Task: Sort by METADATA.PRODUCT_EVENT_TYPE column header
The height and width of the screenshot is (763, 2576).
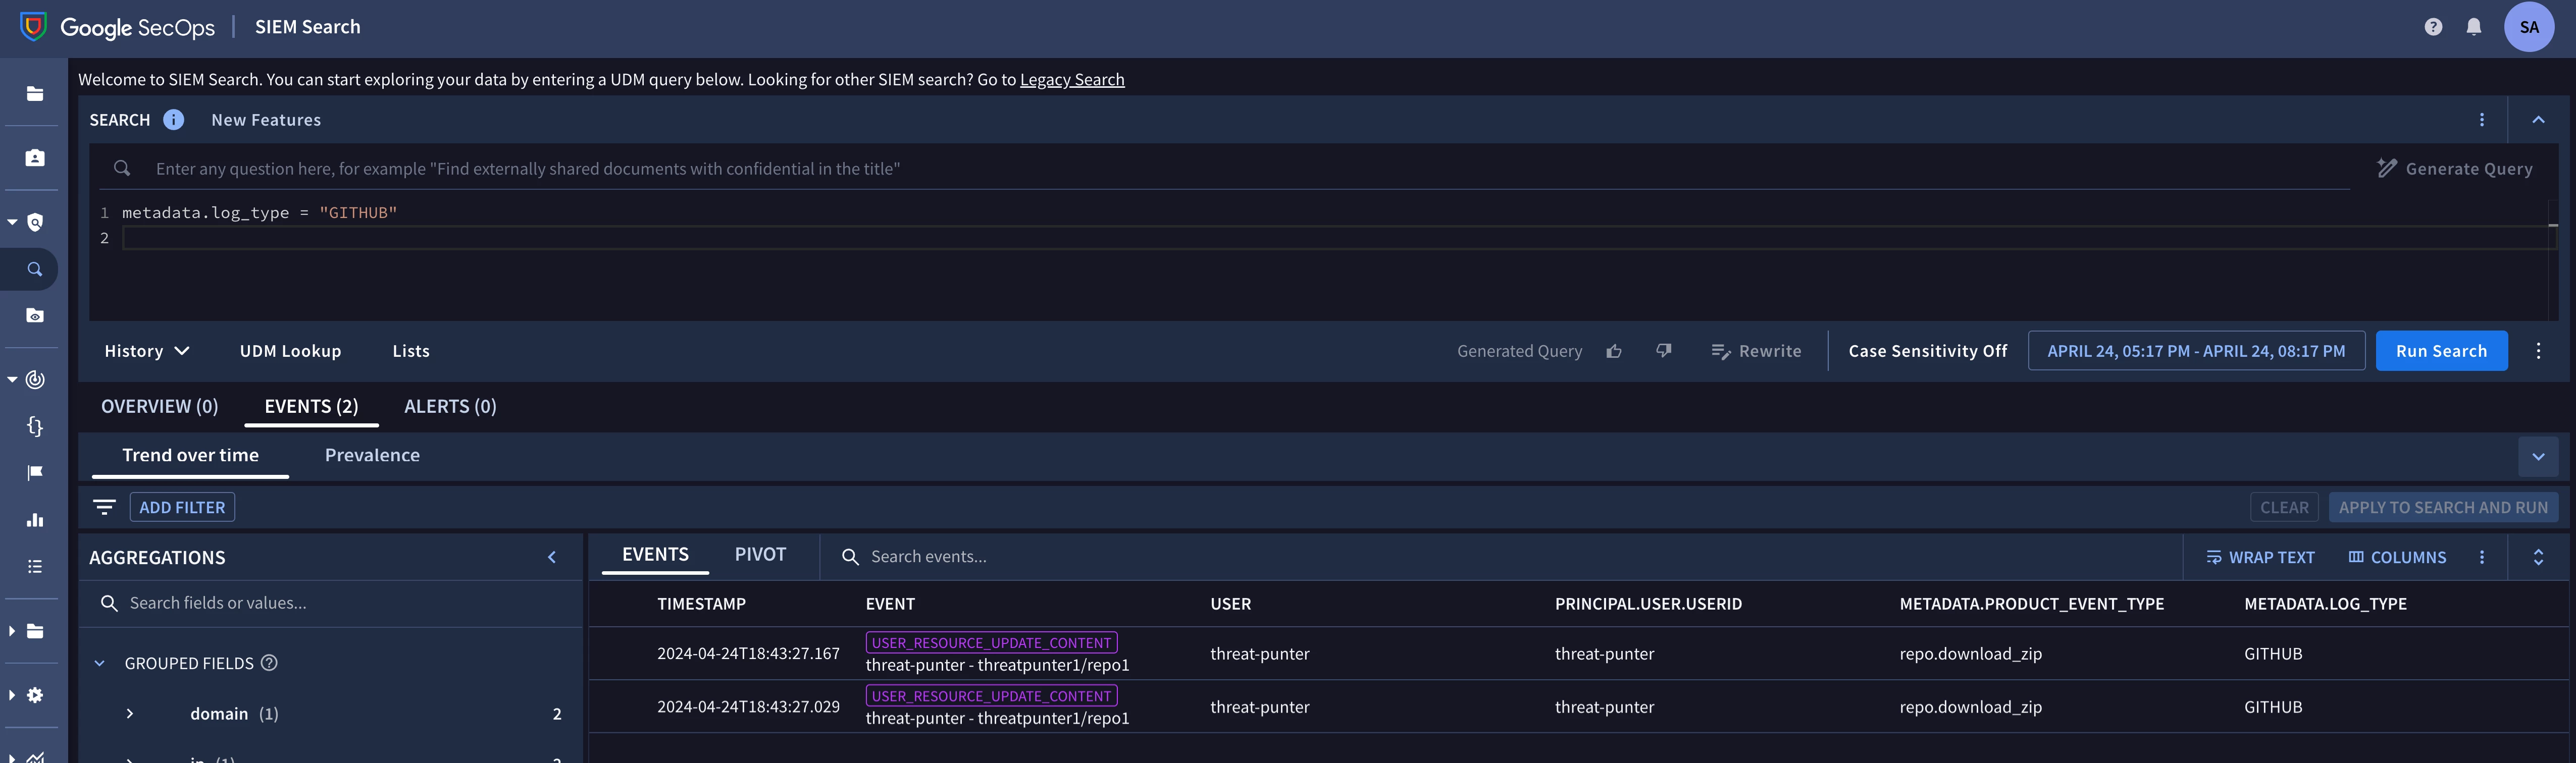Action: pyautogui.click(x=2031, y=604)
